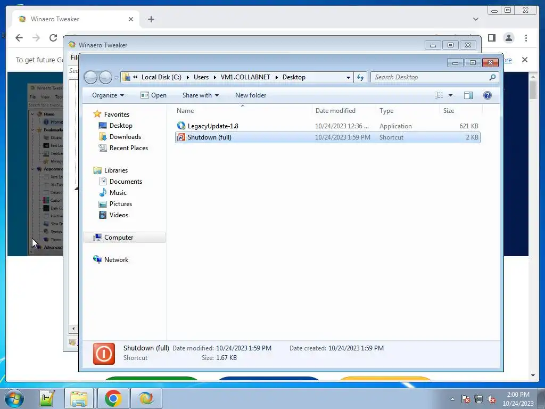Close the Winaero Tweaker Chrome tab
The height and width of the screenshot is (409, 545).
pyautogui.click(x=131, y=19)
